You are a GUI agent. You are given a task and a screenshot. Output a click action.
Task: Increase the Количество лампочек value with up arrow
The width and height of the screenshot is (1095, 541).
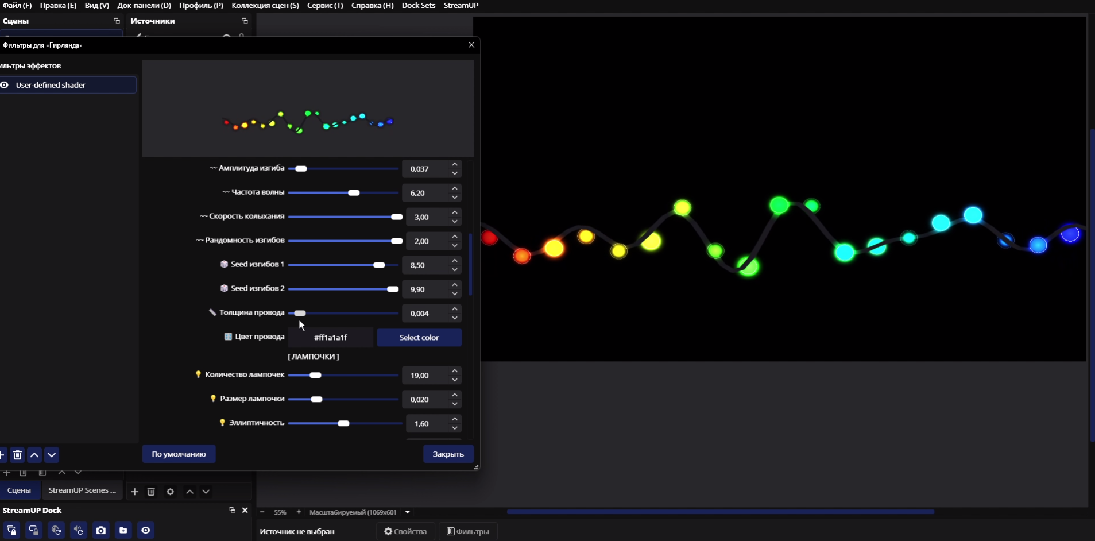tap(455, 371)
